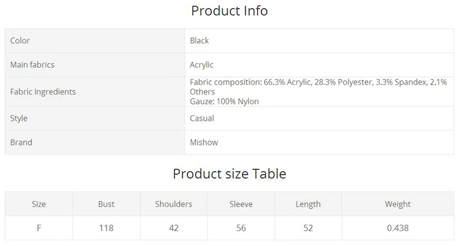
Task: Click the Gauze 100% Nylon line
Action: click(x=224, y=101)
